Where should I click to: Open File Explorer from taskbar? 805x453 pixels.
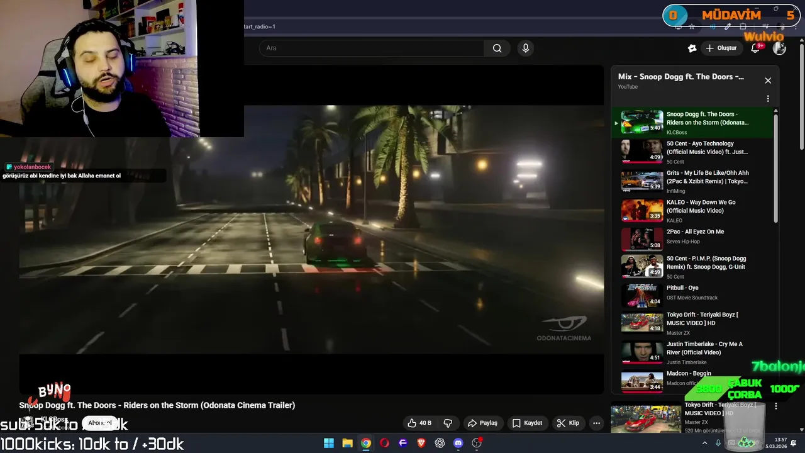(347, 443)
